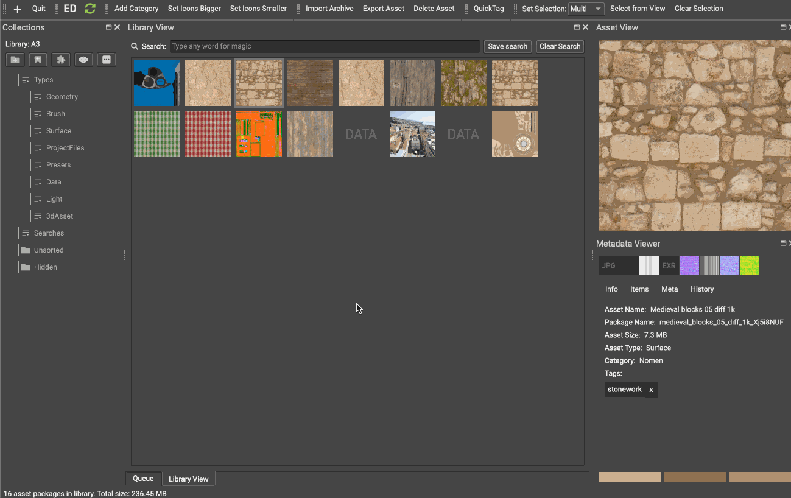Click the add folder icon under Library

pyautogui.click(x=15, y=60)
